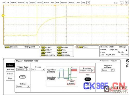Click the upper triangle arrow on panel edge
Image resolution: width=129 pixels, height=95 pixels.
[127, 64]
